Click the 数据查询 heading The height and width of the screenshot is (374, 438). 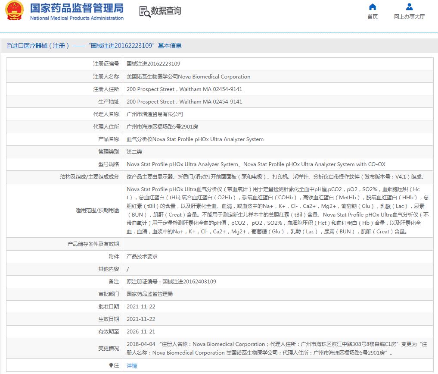pyautogui.click(x=166, y=11)
